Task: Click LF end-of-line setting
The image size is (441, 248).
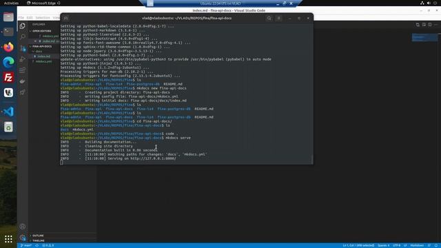Action: point(405,245)
